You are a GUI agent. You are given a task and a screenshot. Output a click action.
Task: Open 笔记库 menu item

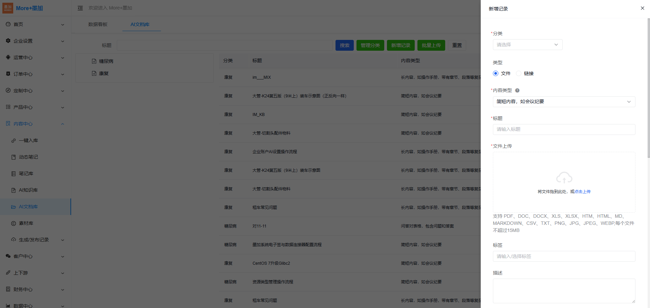point(26,173)
